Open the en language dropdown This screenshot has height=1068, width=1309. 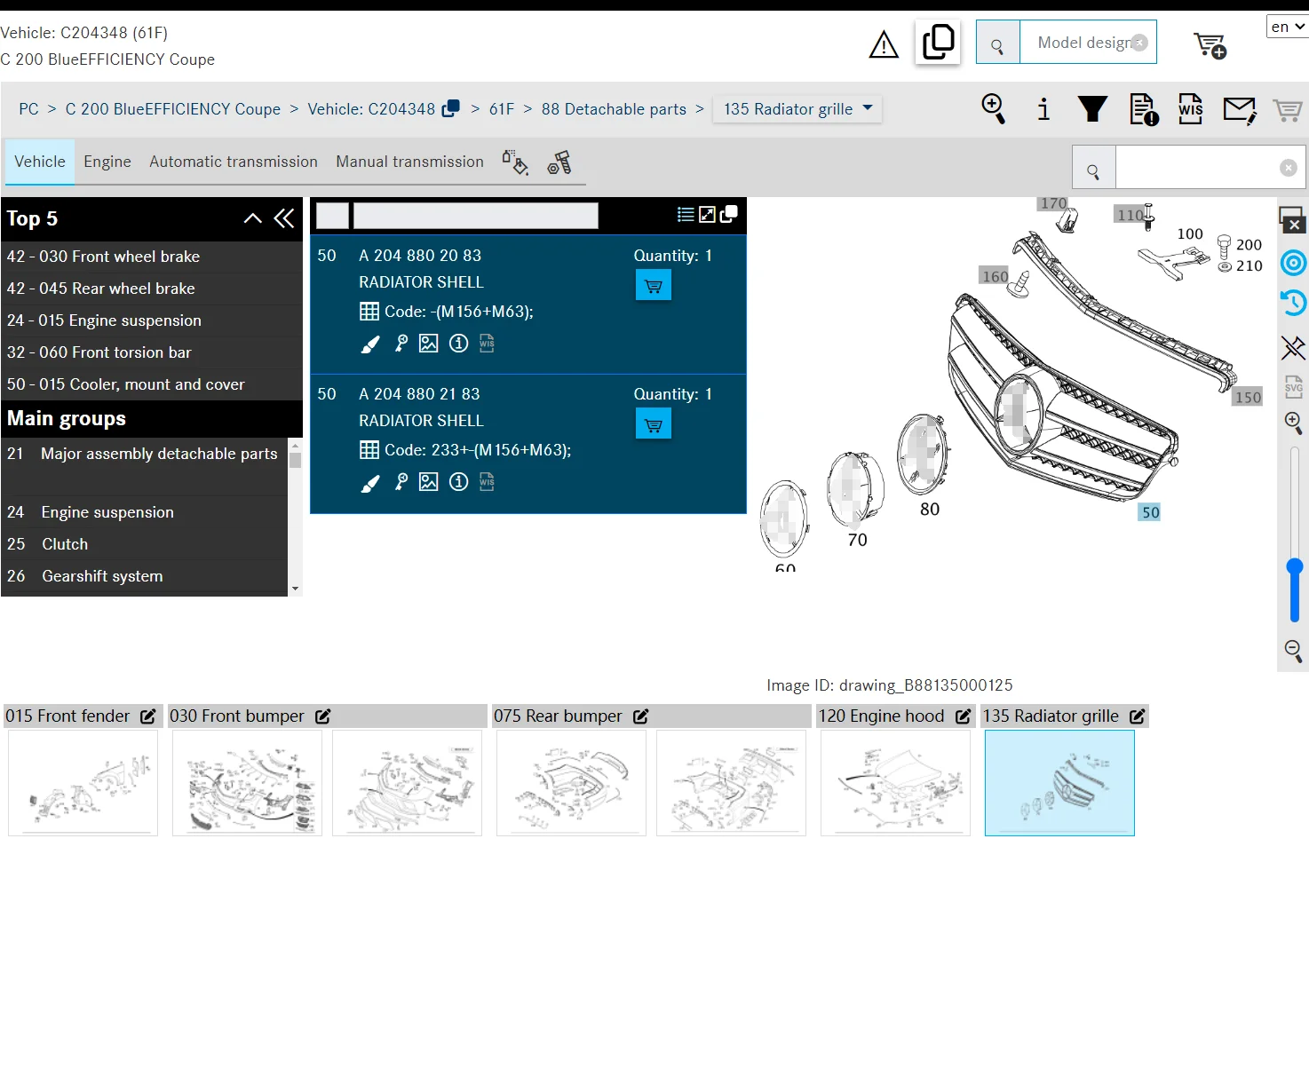[x=1287, y=27]
